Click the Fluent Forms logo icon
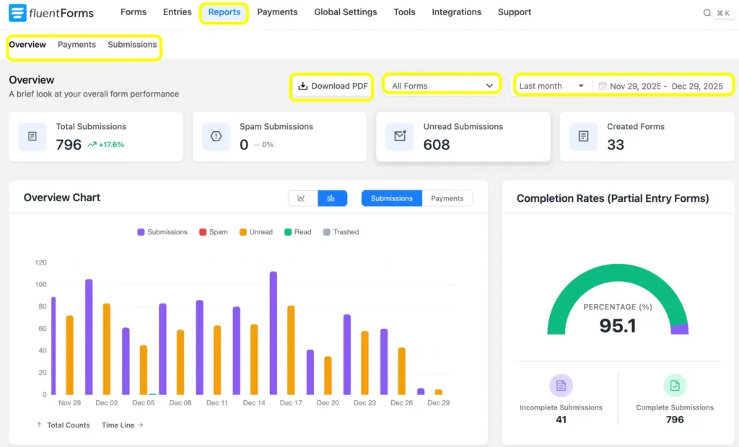 (19, 12)
